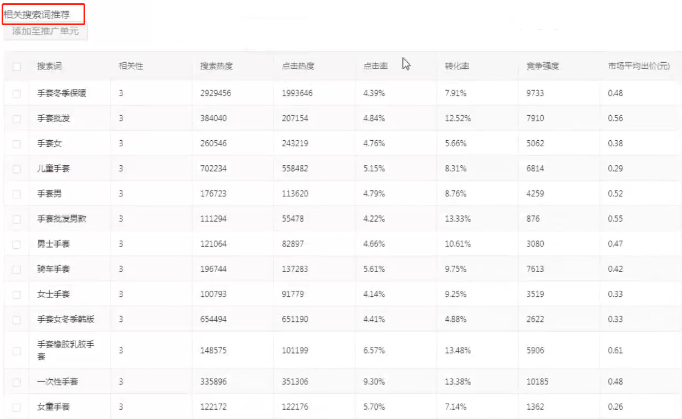Click the 手套橡胶乳胶手套 keyword cell

[x=66, y=350]
